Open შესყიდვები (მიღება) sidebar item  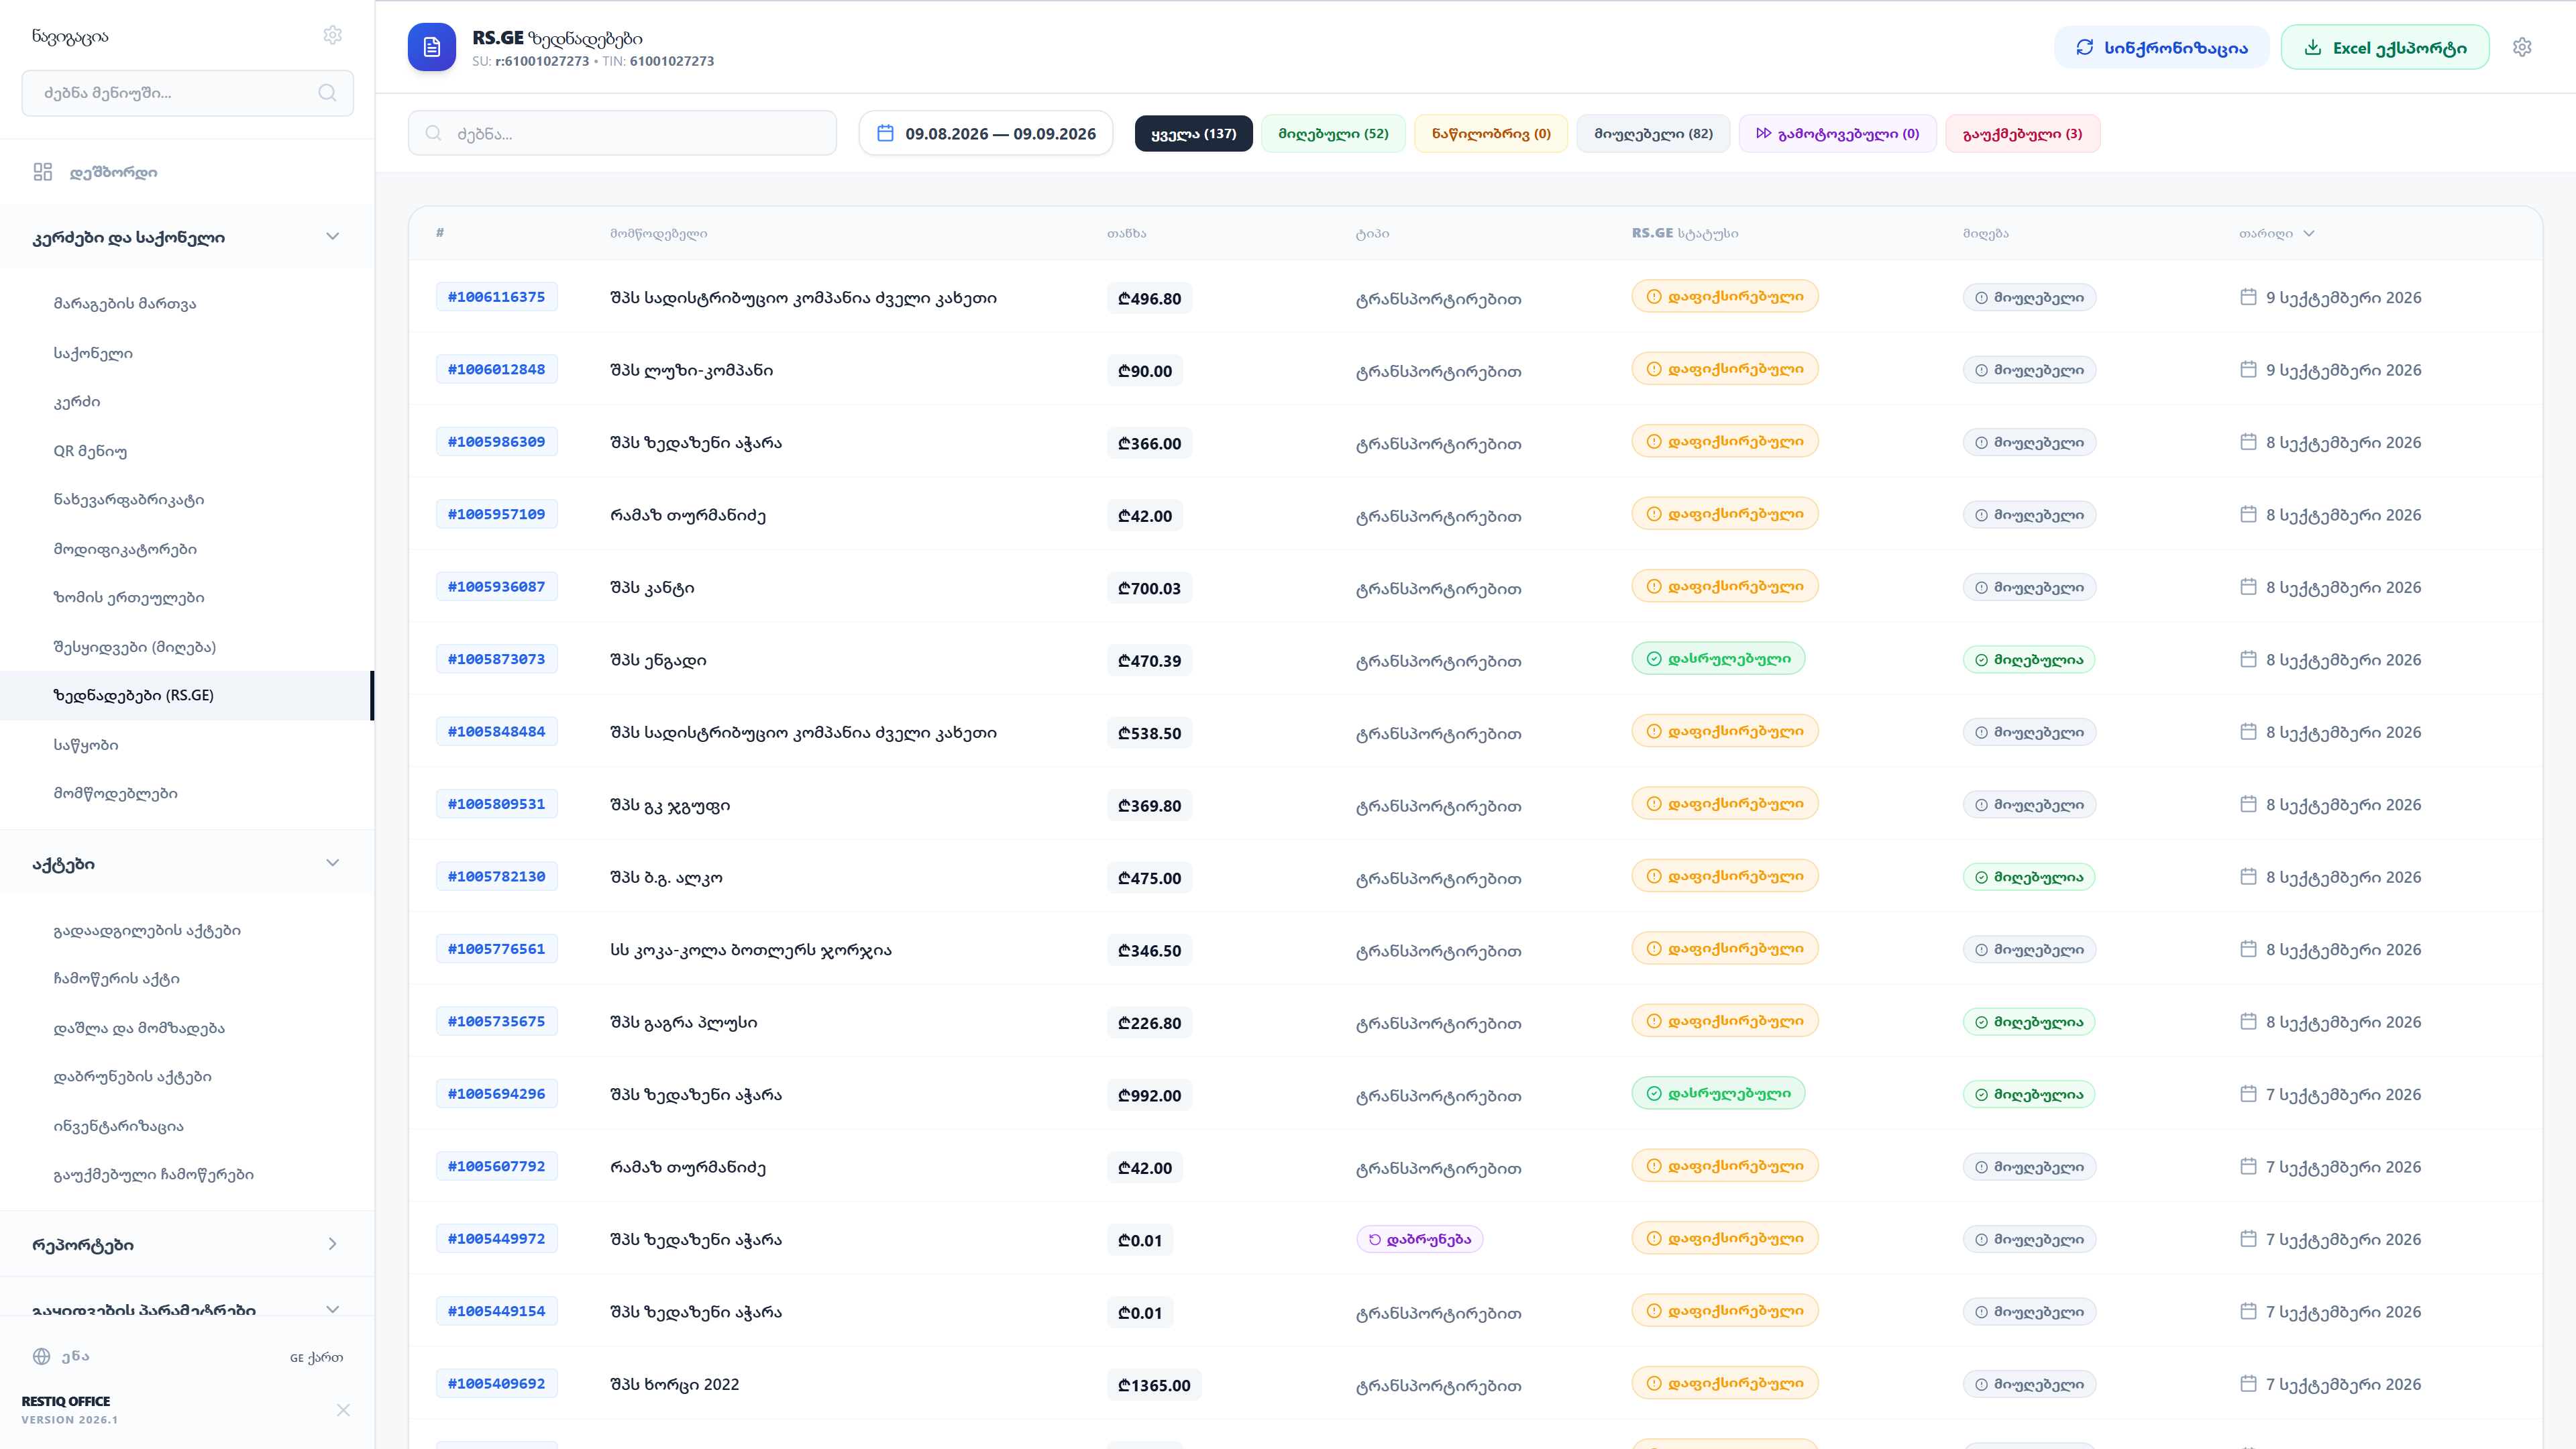click(x=135, y=647)
